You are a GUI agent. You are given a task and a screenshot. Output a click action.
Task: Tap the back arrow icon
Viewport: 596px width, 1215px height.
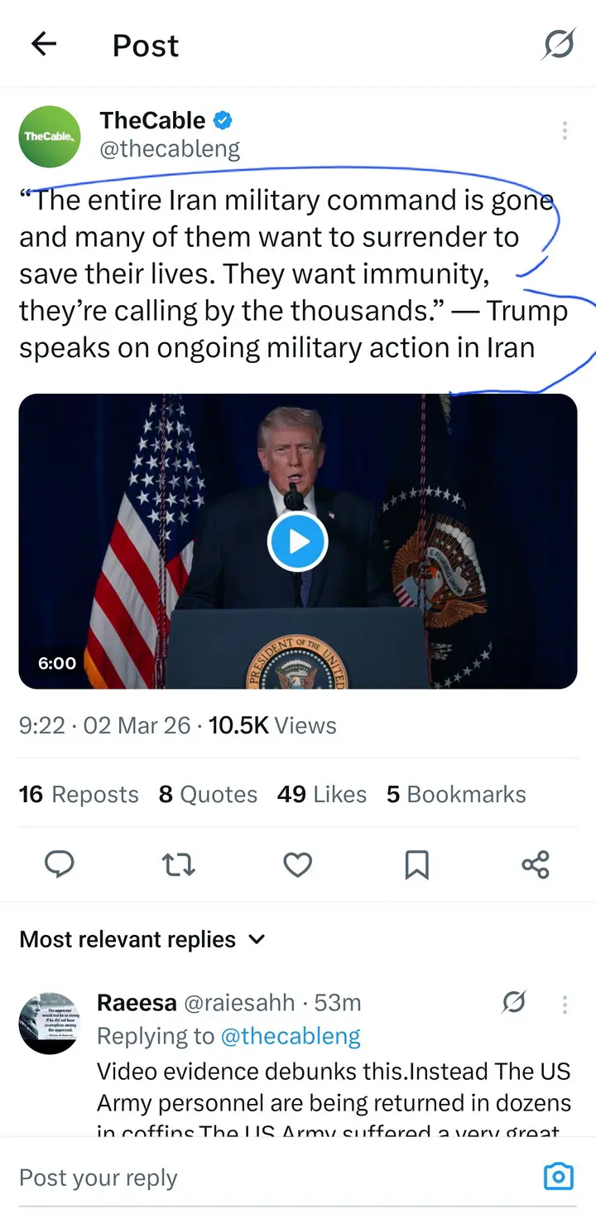tap(44, 45)
